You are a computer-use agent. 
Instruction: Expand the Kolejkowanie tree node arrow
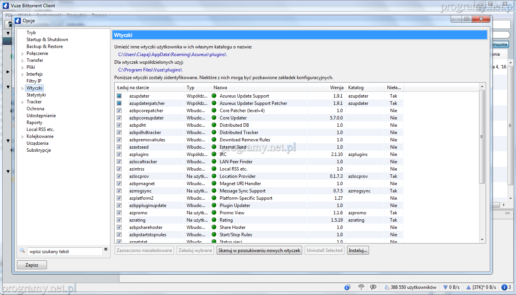pyautogui.click(x=22, y=137)
